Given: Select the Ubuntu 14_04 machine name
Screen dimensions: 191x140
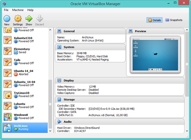Looking at the screenshot, I should [23, 71].
